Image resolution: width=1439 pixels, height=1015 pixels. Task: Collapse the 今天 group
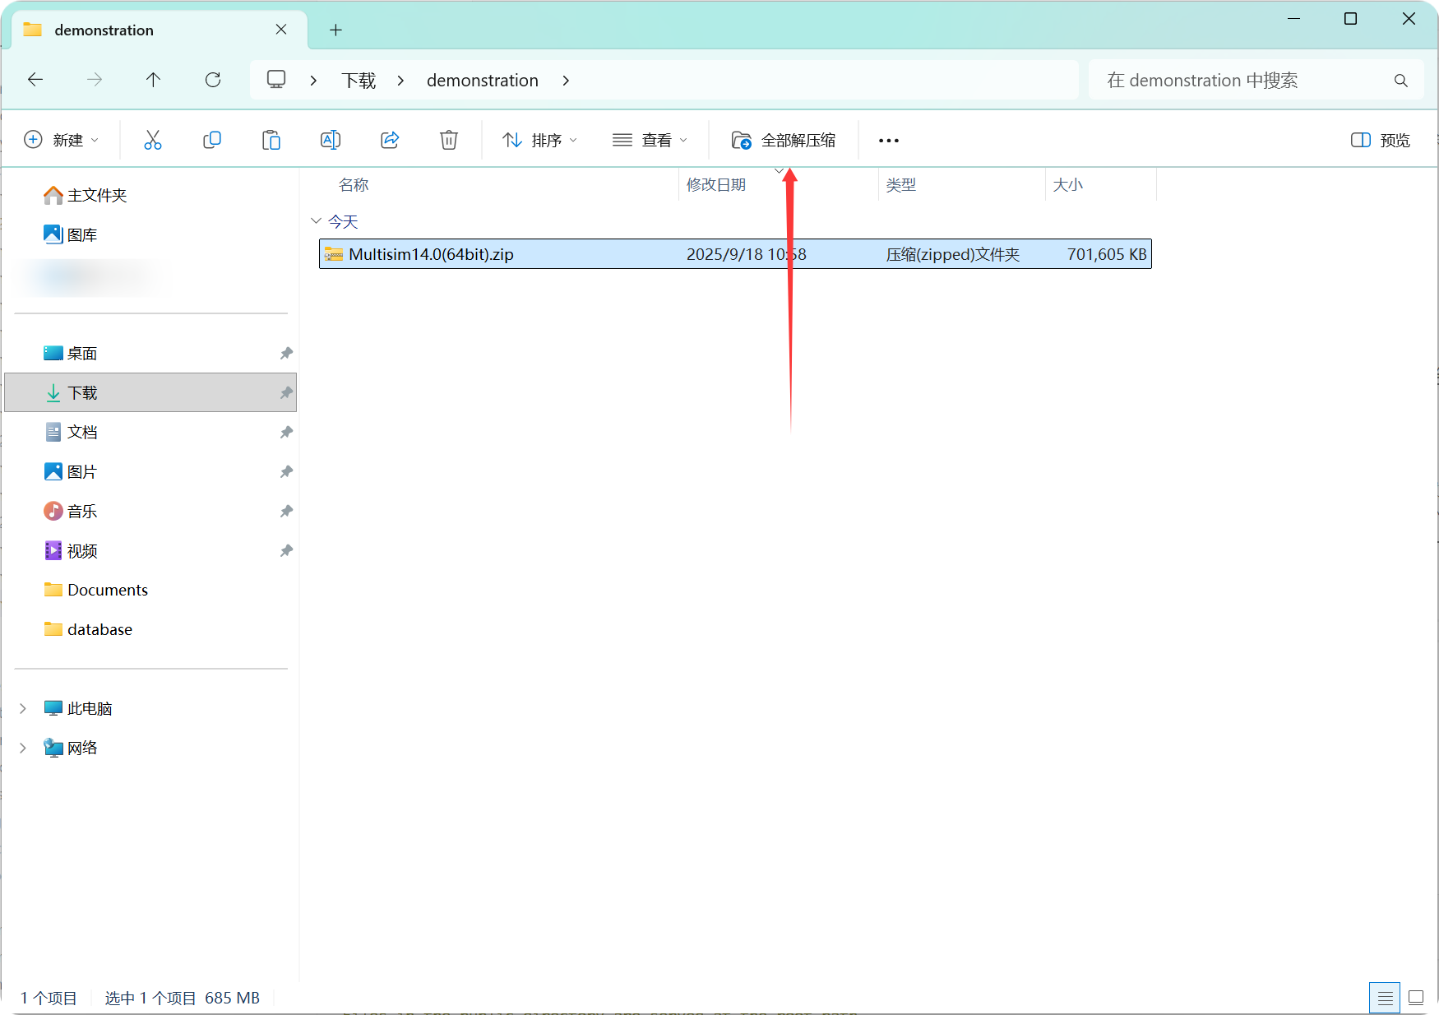pyautogui.click(x=317, y=221)
